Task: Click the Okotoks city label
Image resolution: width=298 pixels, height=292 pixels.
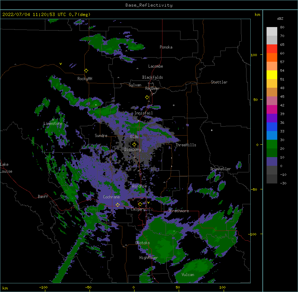Action: coord(142,243)
